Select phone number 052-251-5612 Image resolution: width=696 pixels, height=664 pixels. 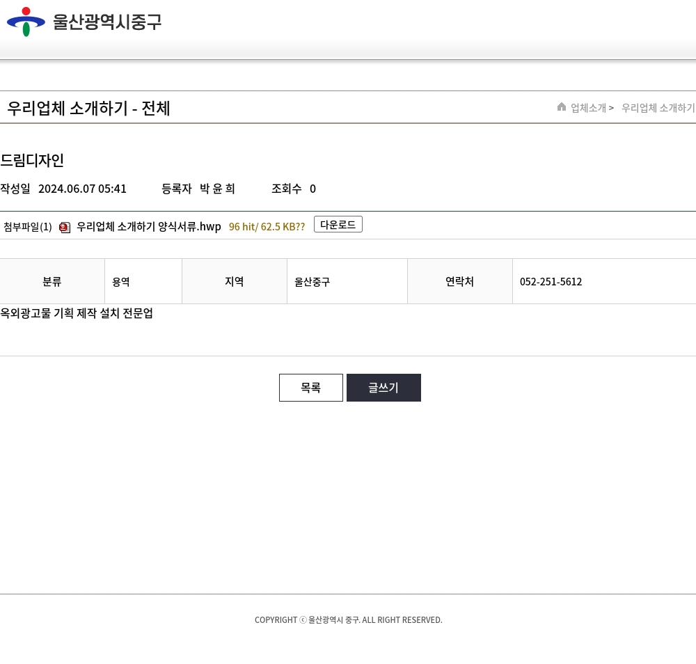[551, 282]
